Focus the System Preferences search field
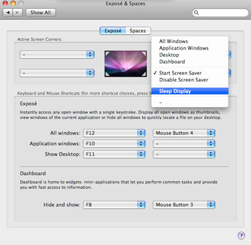The height and width of the screenshot is (245, 251). (x=221, y=13)
